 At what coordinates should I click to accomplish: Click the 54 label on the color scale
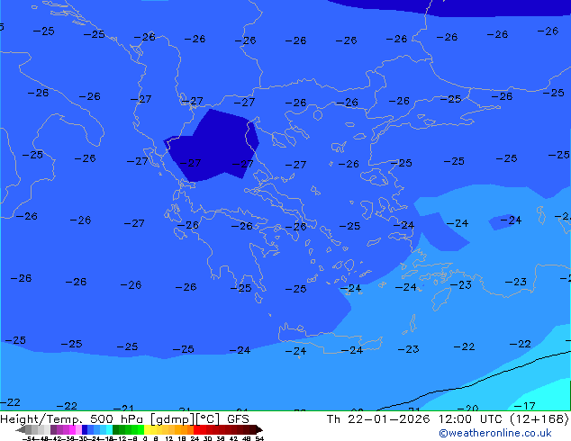[259, 438]
